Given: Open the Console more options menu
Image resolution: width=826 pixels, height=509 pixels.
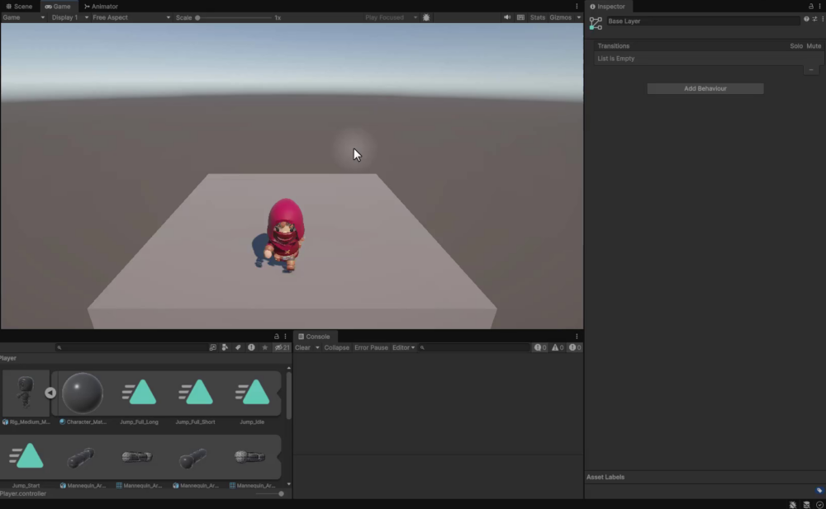Looking at the screenshot, I should (x=577, y=337).
